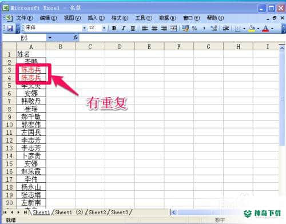Apply Percent Style format
The image size is (286, 224).
(194, 29)
